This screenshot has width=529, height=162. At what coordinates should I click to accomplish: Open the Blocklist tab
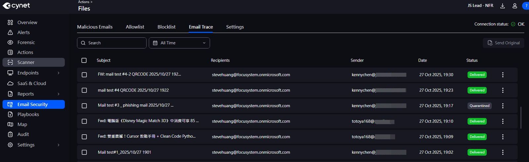pos(166,27)
